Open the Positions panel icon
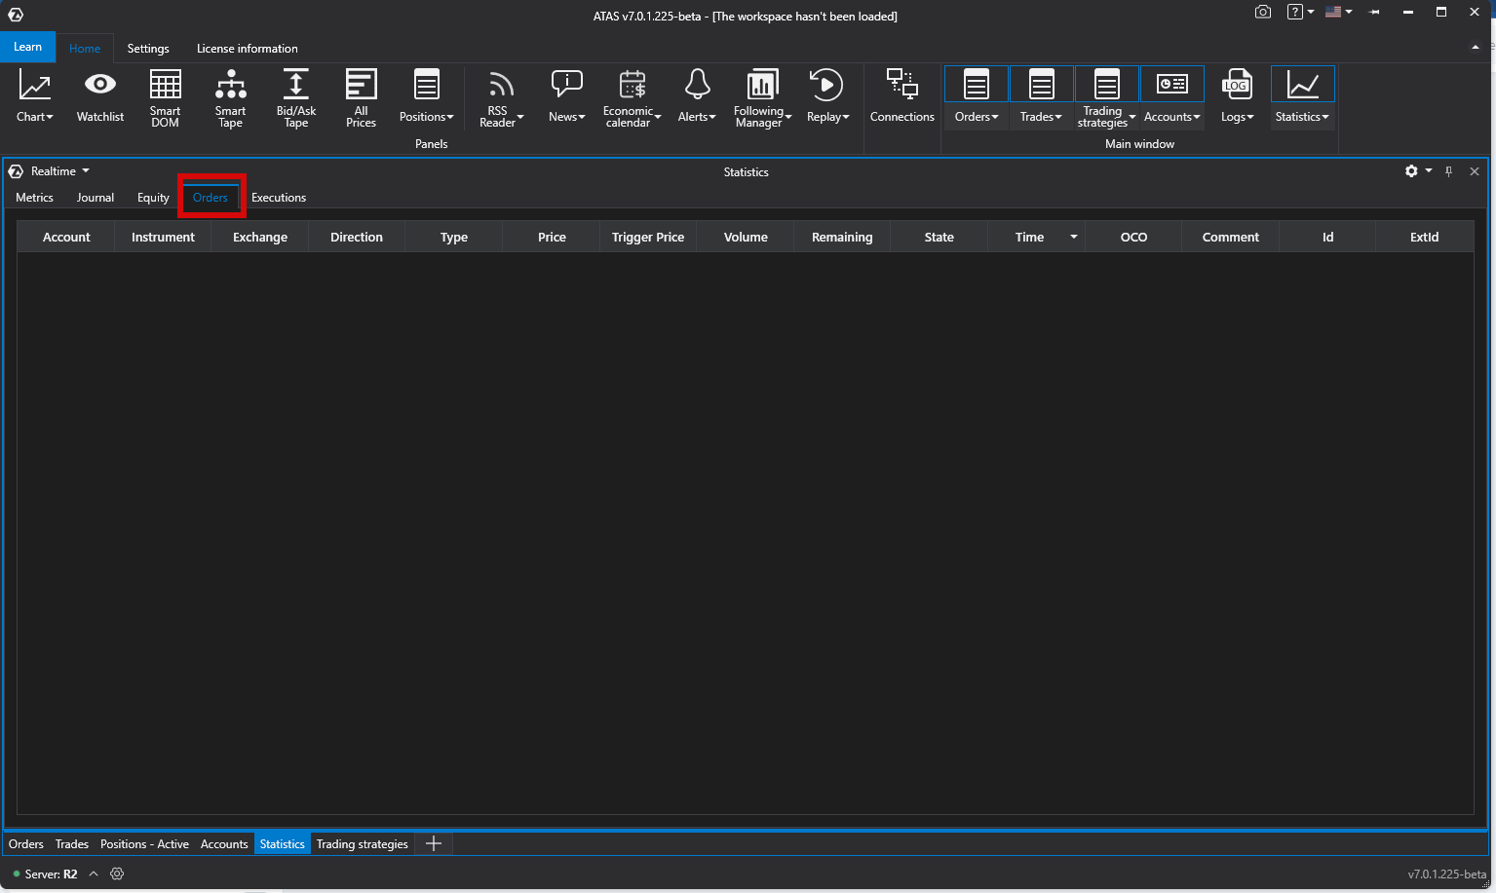The height and width of the screenshot is (893, 1496). click(427, 85)
